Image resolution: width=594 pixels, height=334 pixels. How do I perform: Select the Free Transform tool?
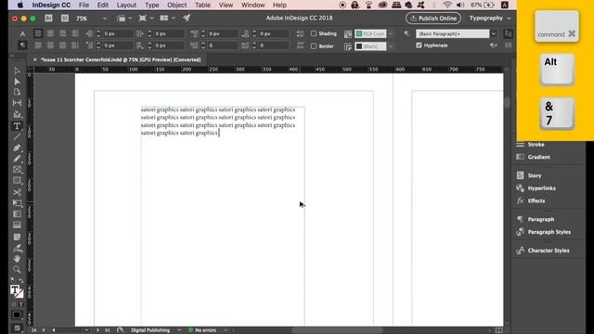(17, 203)
